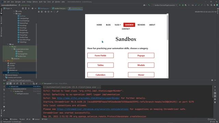Toggle soft-wrap in the console sidebar
219x123 pixels.
tap(215, 93)
